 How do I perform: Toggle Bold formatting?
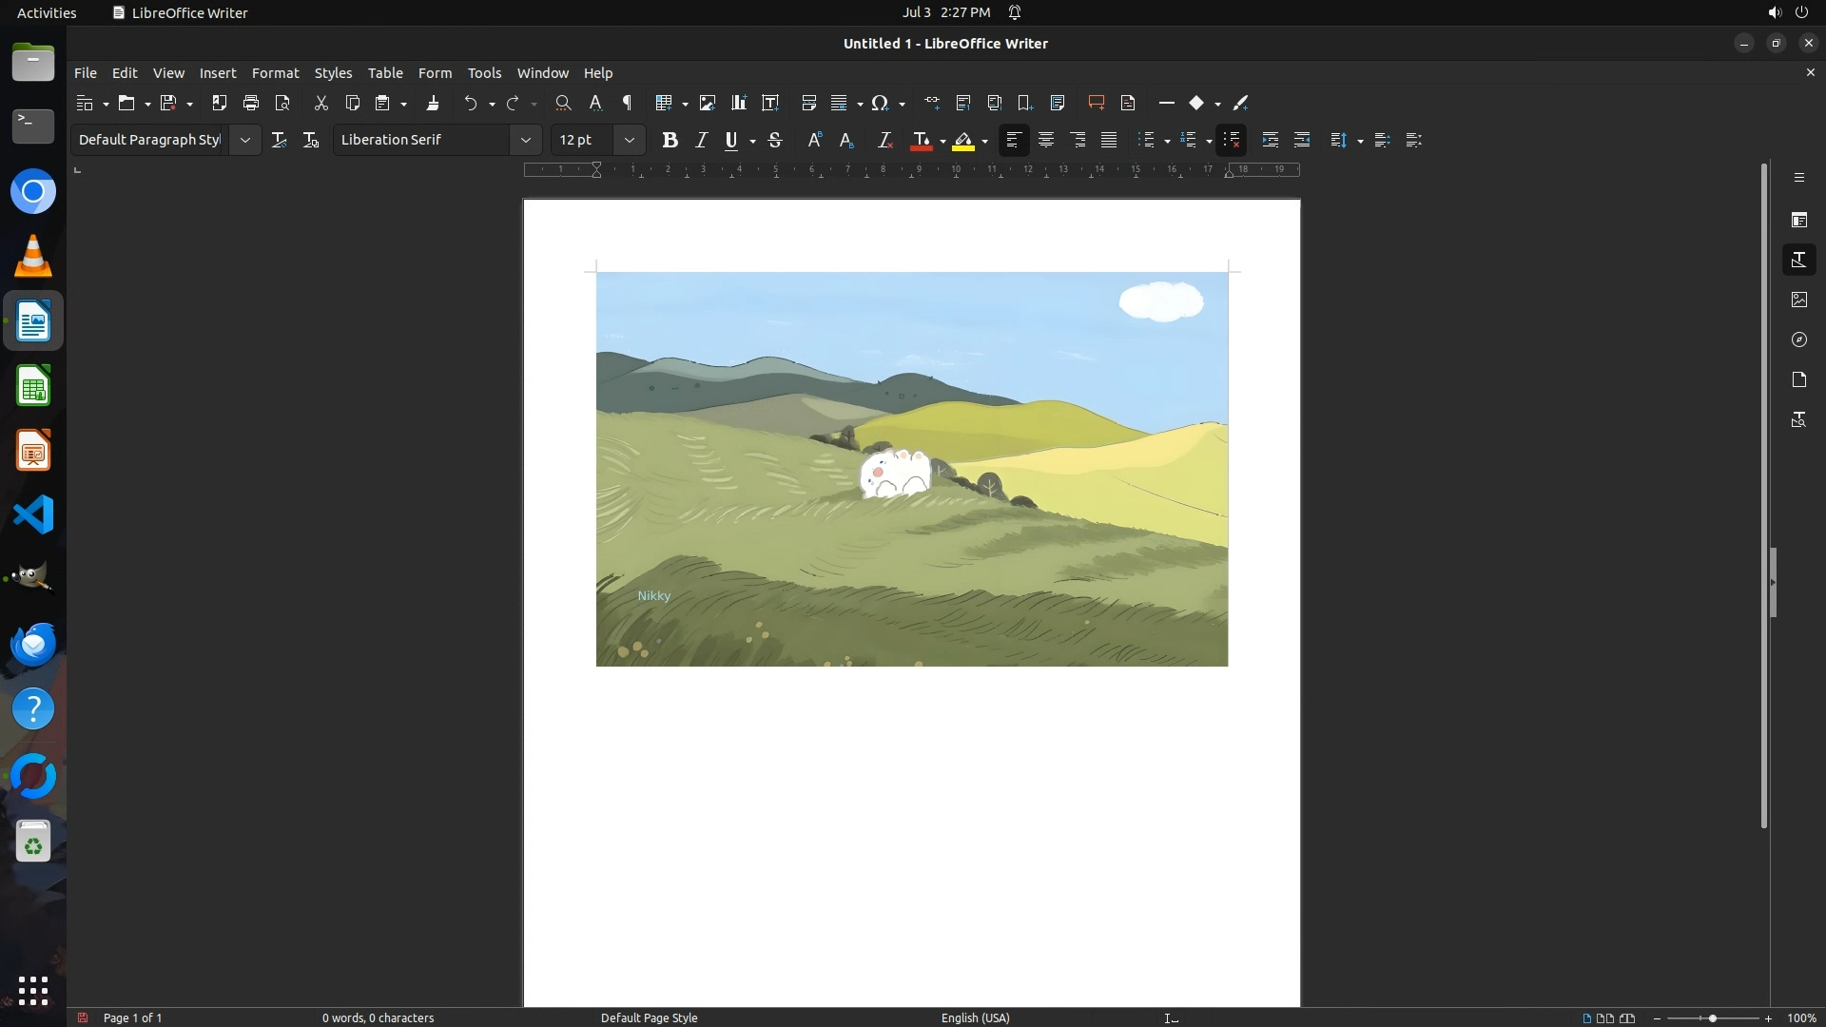[x=670, y=140]
